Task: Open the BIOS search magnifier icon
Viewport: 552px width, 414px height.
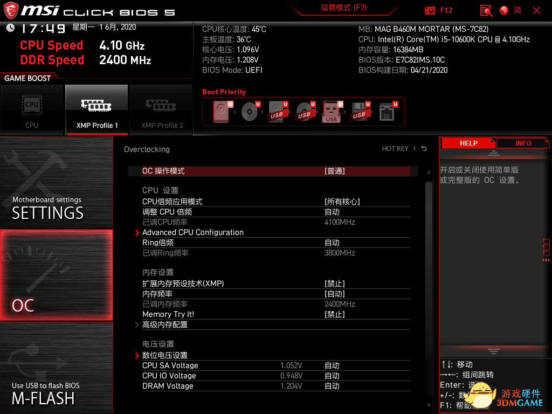Action: [x=486, y=11]
